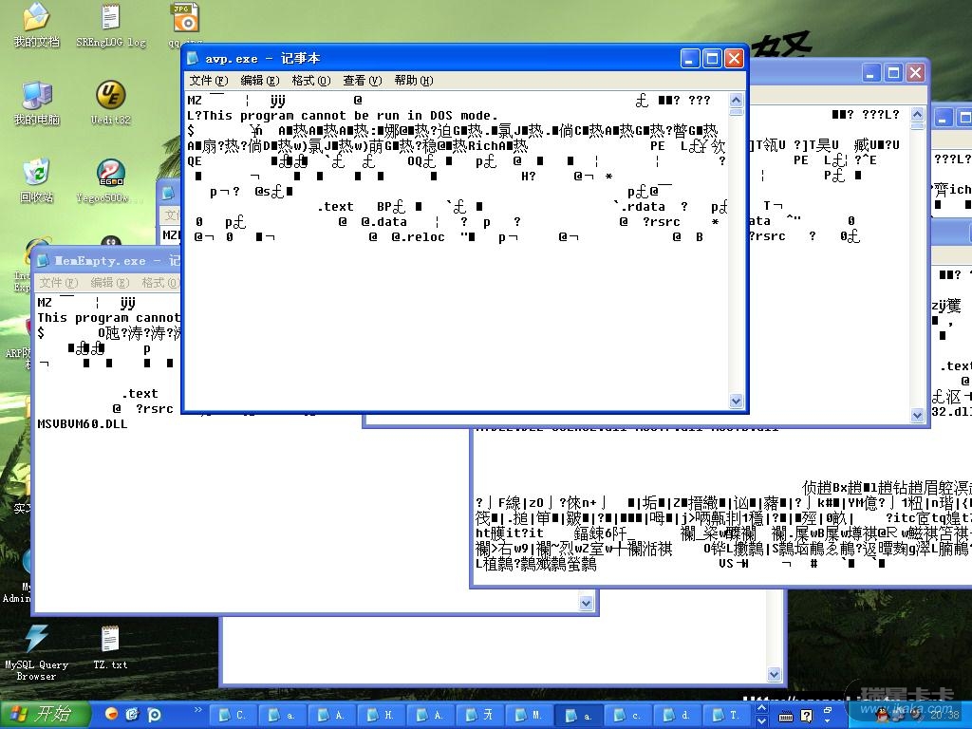972x729 pixels.
Task: Select the MySQL Query Browser desktop icon
Action: point(37,639)
